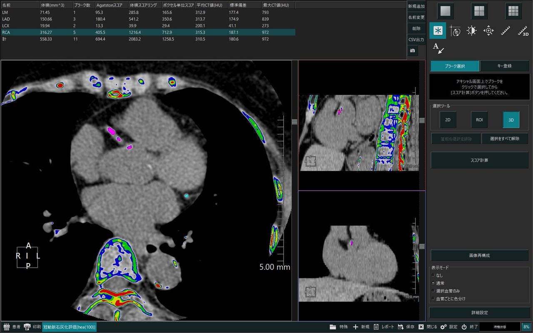Open the brightness window-level tool
The image size is (533, 333).
click(472, 31)
